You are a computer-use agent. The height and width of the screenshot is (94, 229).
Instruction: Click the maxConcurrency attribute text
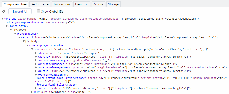coord(60,23)
